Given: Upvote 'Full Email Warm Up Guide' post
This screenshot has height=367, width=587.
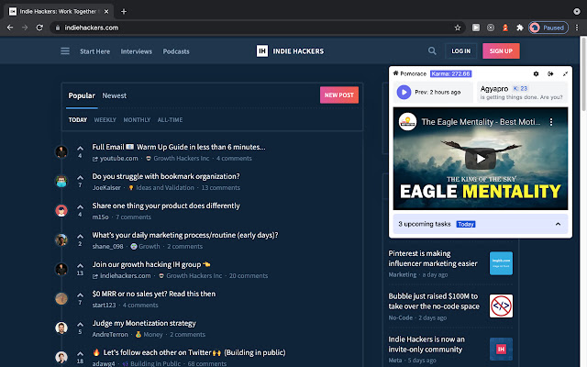Looking at the screenshot, I should [x=80, y=149].
